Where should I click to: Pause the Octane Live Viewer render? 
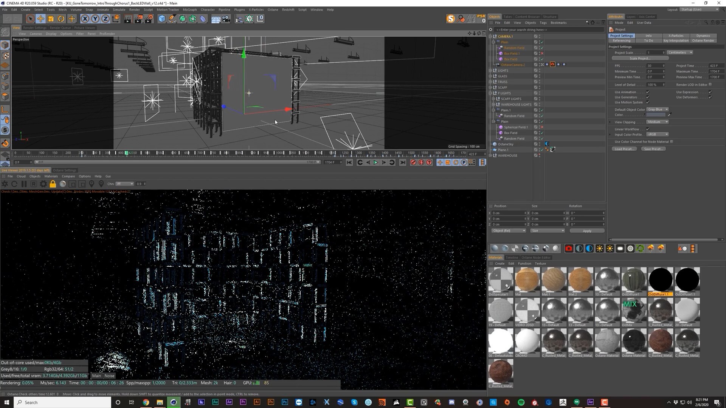click(x=24, y=184)
